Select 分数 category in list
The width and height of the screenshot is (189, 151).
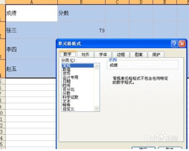(x=78, y=93)
